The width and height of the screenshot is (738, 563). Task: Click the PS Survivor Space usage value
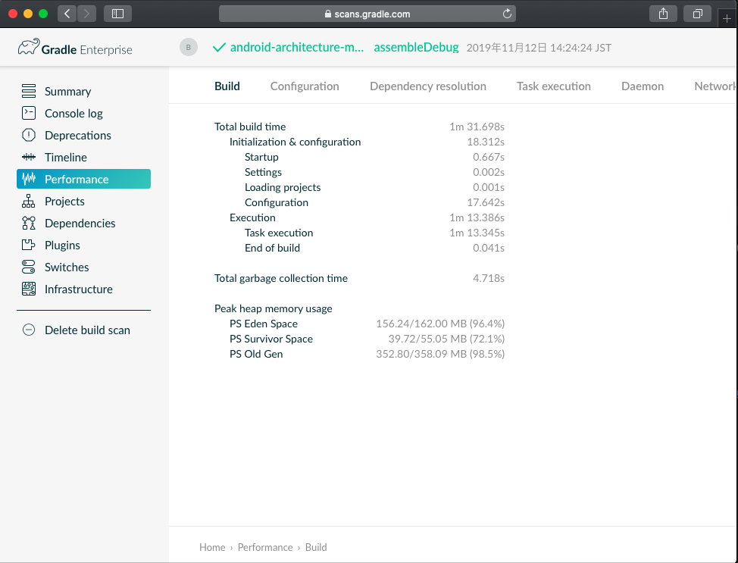[446, 339]
